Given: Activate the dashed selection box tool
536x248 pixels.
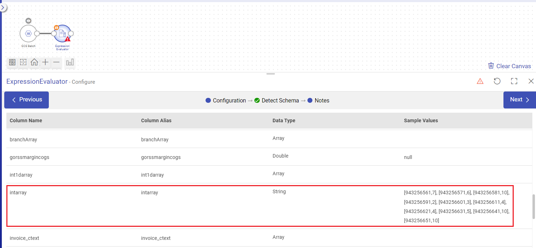Looking at the screenshot, I should (x=23, y=63).
